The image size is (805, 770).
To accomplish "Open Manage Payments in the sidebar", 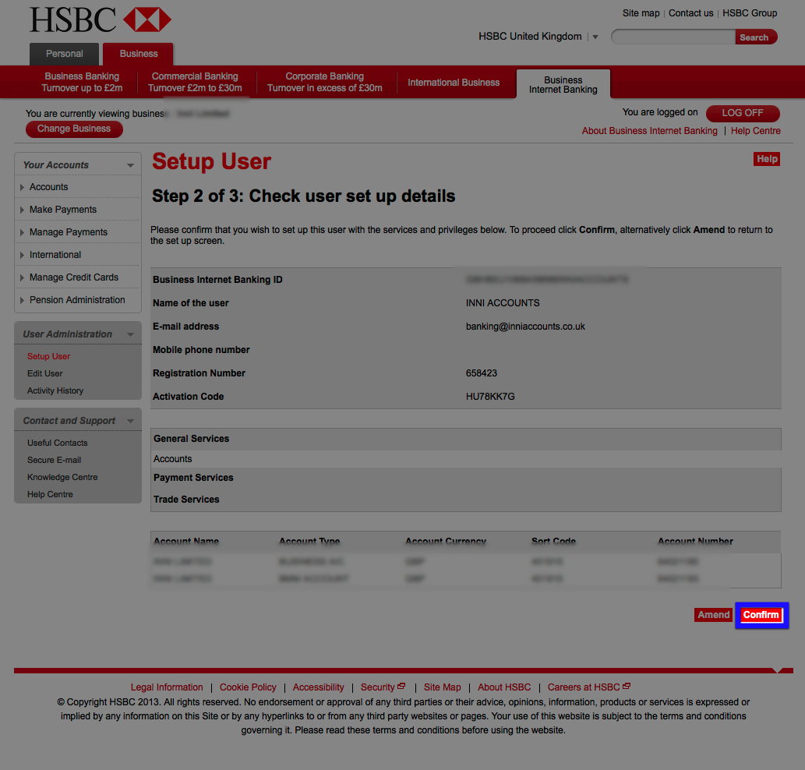I will [x=69, y=232].
